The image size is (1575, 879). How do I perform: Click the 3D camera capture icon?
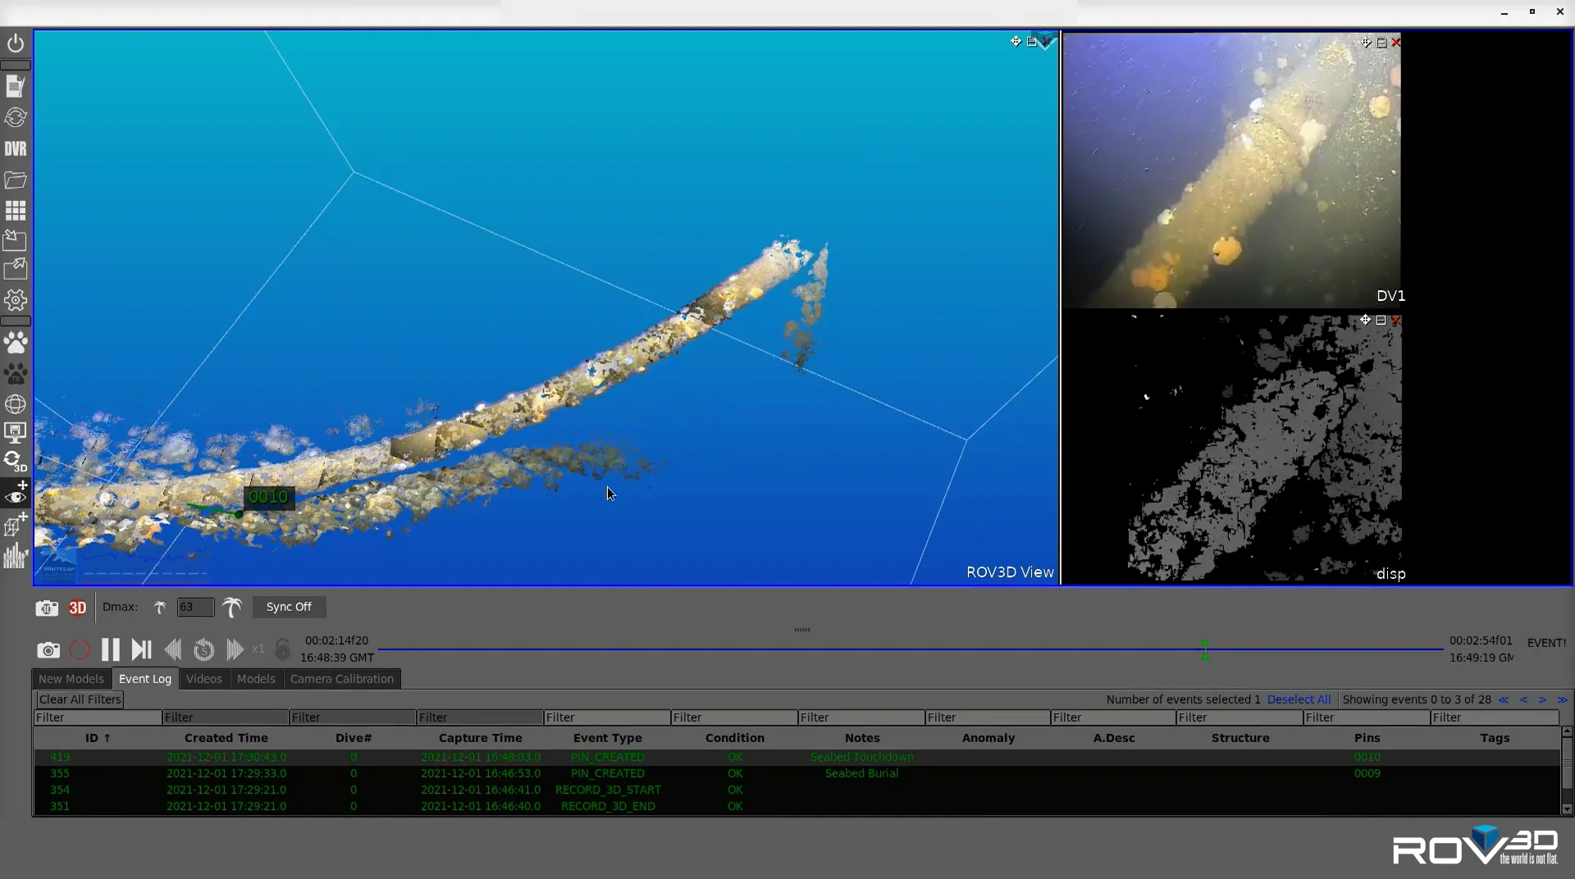tap(46, 608)
